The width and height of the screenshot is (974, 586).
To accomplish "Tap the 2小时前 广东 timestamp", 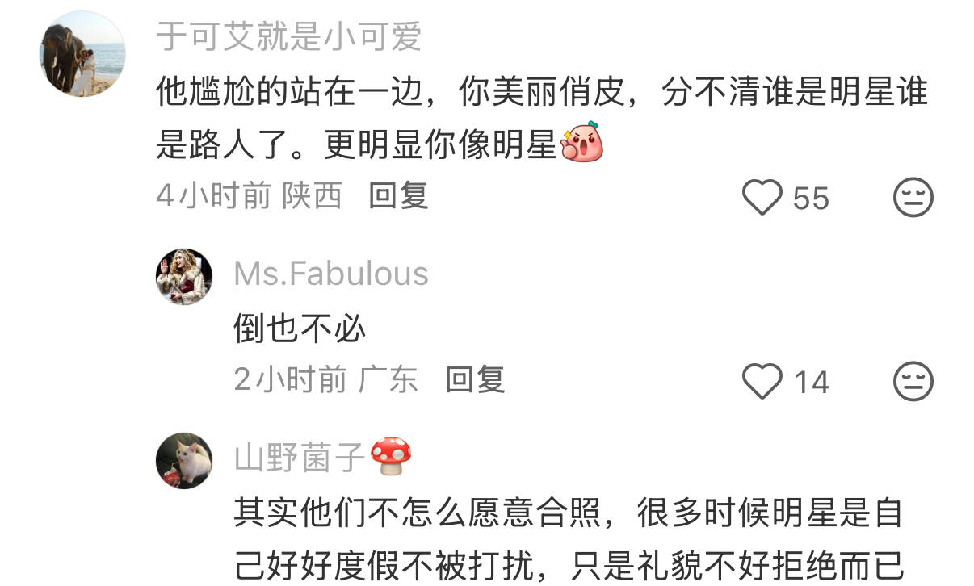I will coord(326,380).
